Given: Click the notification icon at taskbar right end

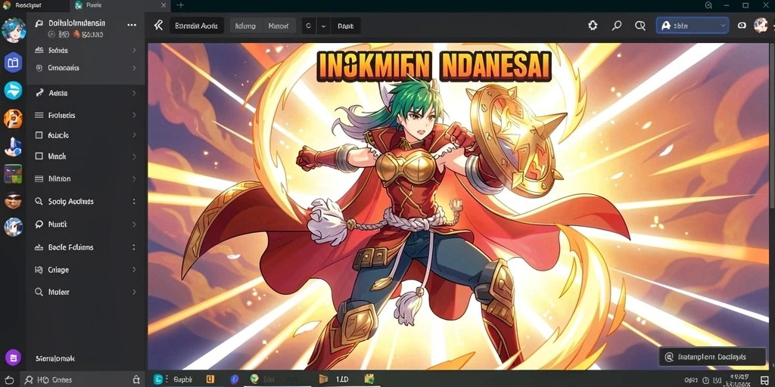Looking at the screenshot, I should point(764,379).
